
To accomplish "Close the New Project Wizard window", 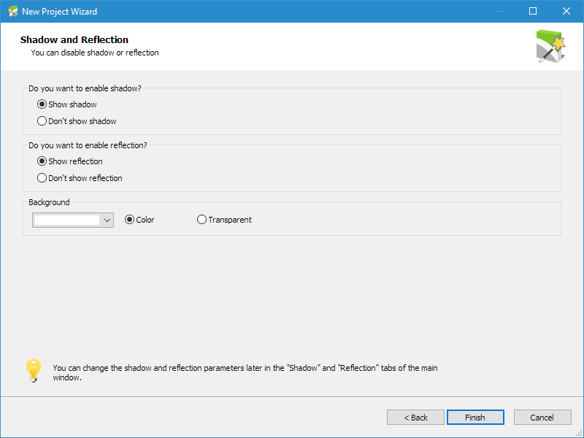I will (x=566, y=11).
